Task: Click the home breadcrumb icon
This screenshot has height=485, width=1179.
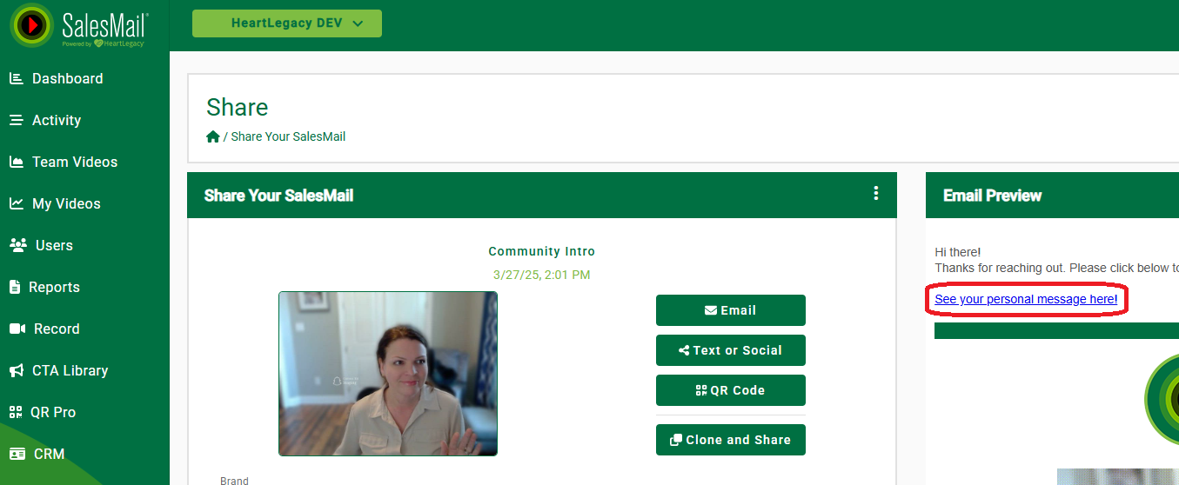Action: point(213,136)
